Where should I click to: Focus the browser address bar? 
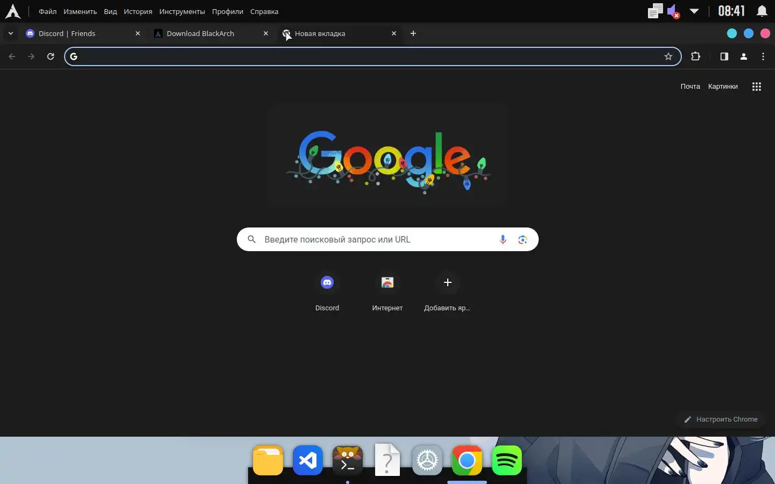371,56
